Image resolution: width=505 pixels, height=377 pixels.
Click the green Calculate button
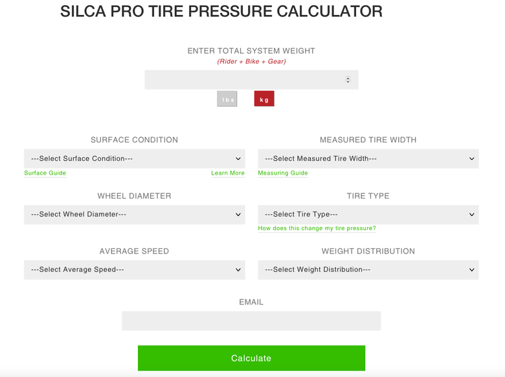[252, 358]
